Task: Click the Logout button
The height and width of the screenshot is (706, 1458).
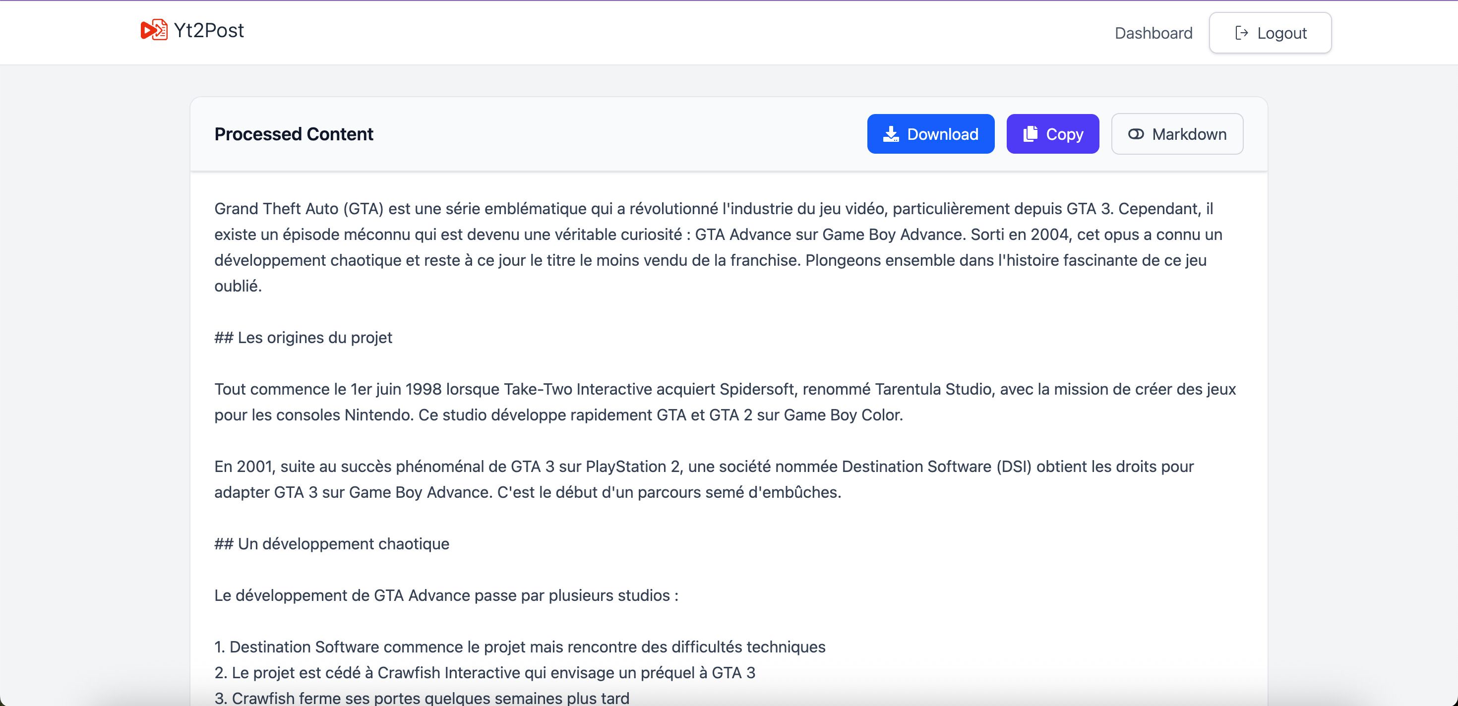Action: [x=1270, y=33]
